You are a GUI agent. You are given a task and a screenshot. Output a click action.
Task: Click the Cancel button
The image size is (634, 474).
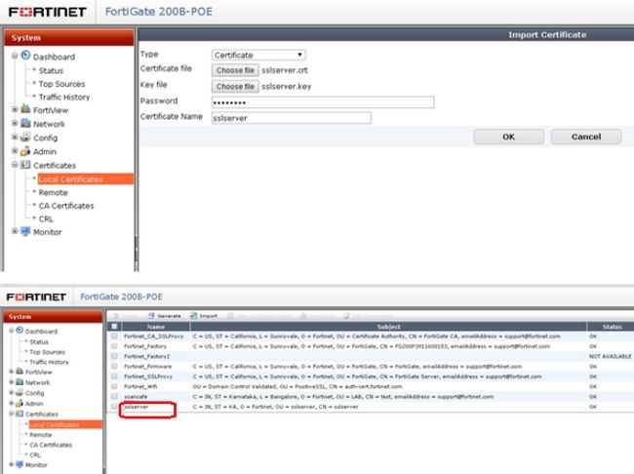[x=586, y=137]
